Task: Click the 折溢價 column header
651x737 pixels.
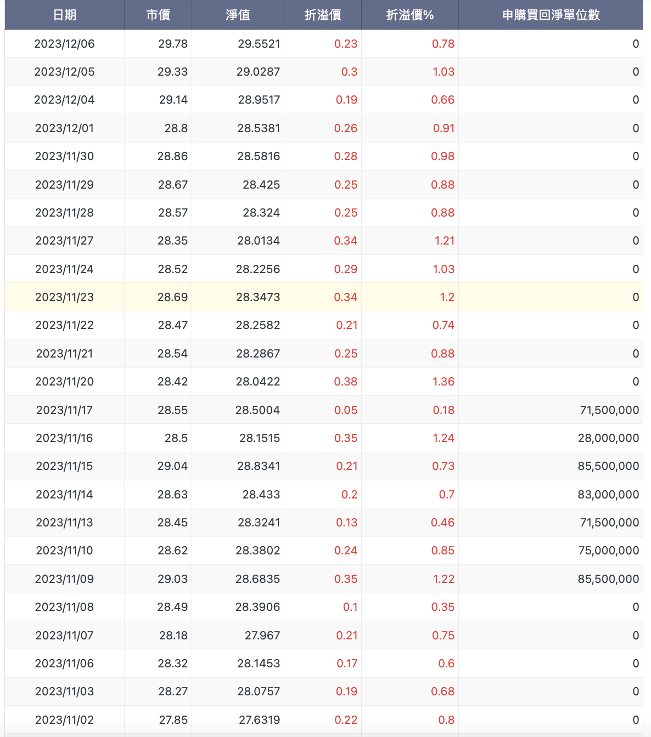Action: [323, 15]
